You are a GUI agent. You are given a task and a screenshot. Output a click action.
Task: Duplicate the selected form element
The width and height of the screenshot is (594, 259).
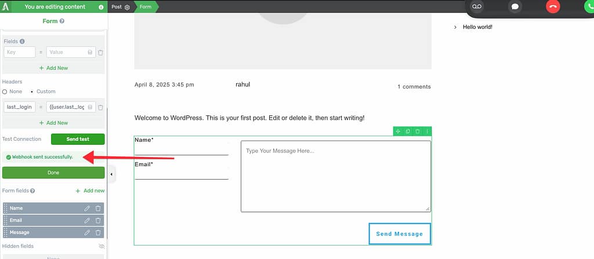408,132
